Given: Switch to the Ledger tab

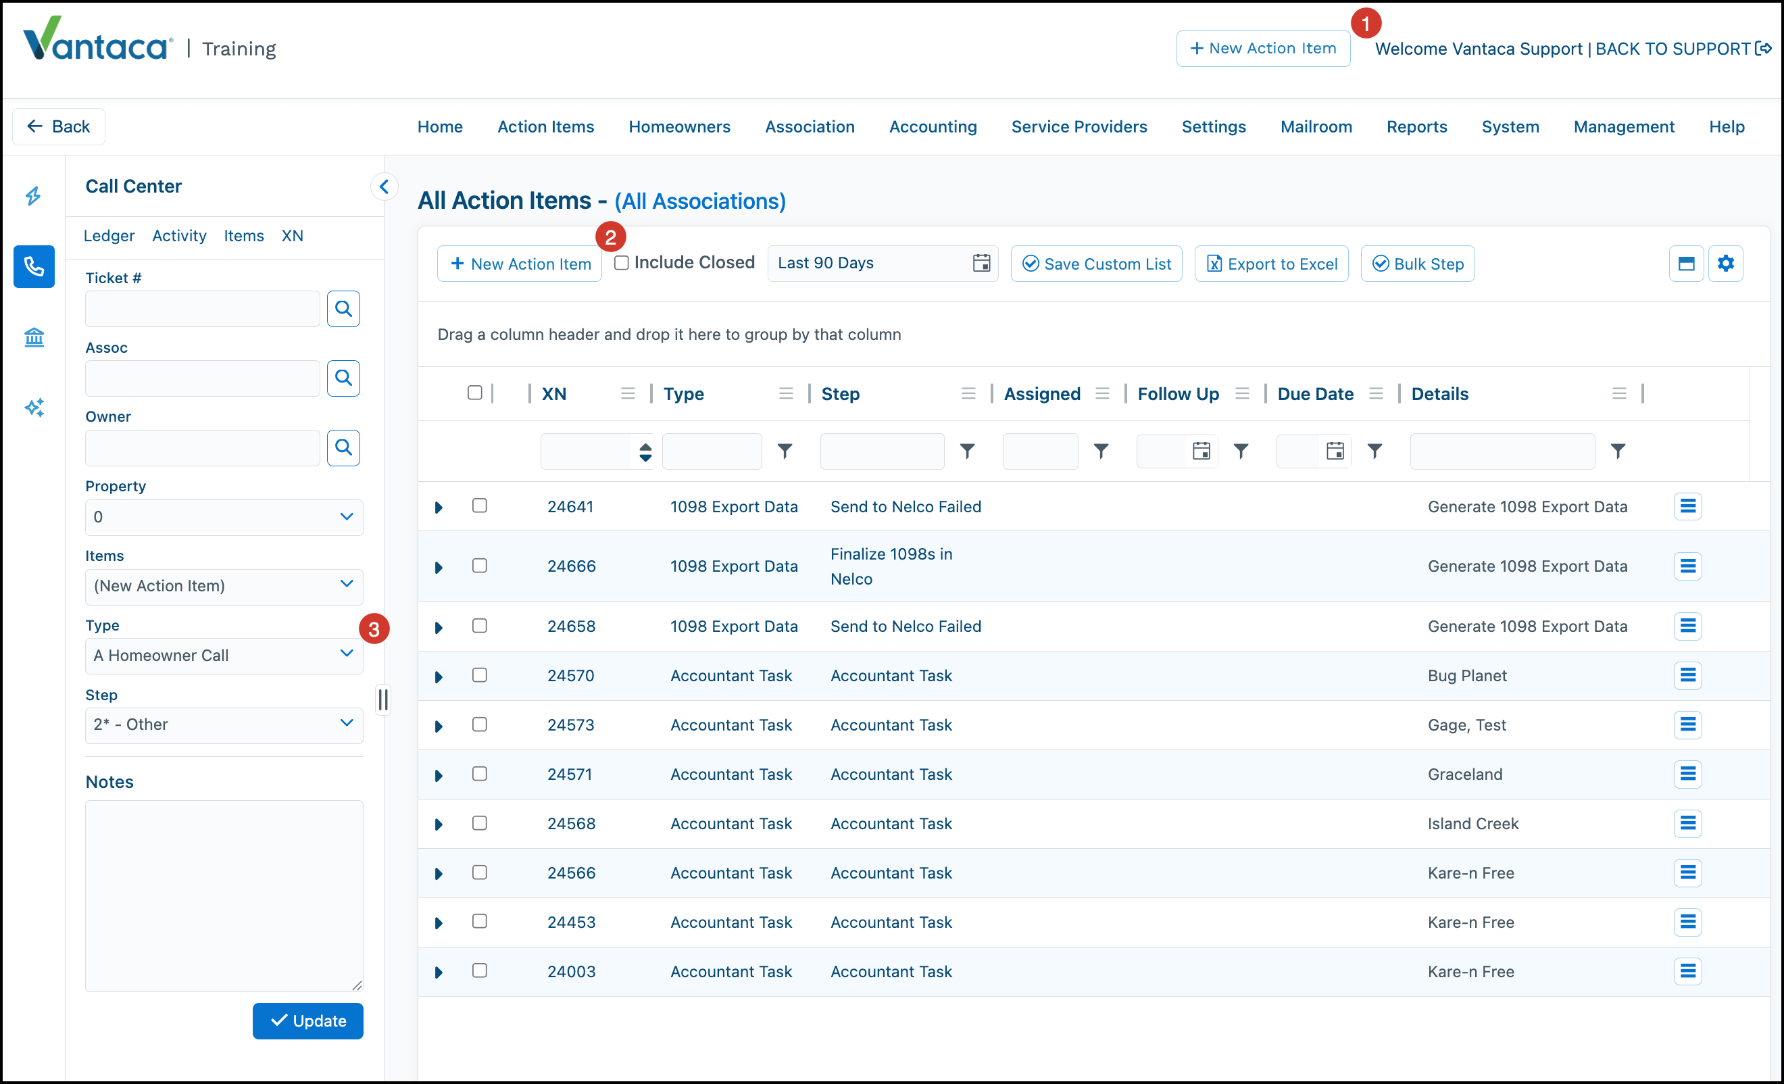Looking at the screenshot, I should pos(109,235).
